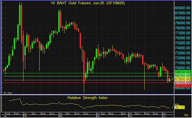Select the 76000.00 price axis label
This screenshot has width=192, height=118.
pos(182,38)
